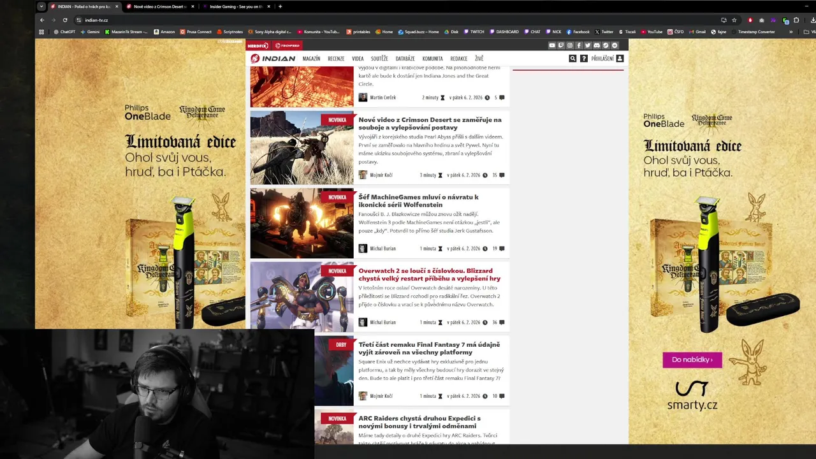This screenshot has height=459, width=816.
Task: Open the Timestamp Converter bookmark
Action: (754, 32)
